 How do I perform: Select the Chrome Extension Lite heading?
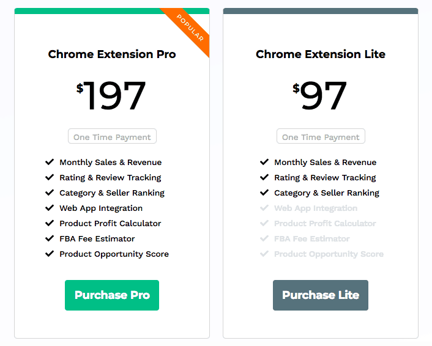(321, 54)
